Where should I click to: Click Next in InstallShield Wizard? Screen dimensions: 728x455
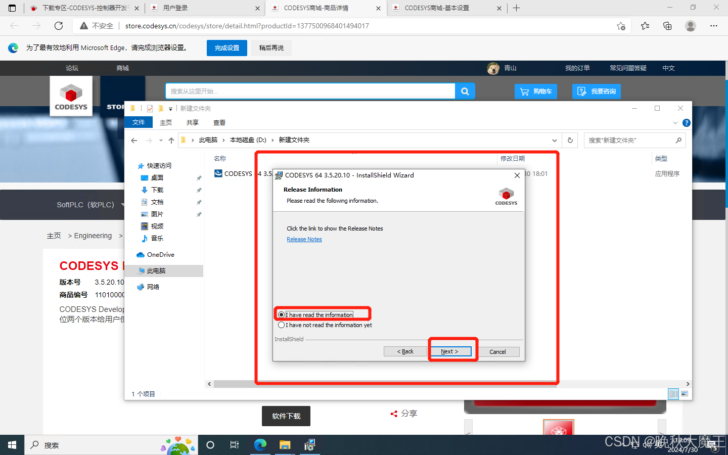pyautogui.click(x=449, y=351)
